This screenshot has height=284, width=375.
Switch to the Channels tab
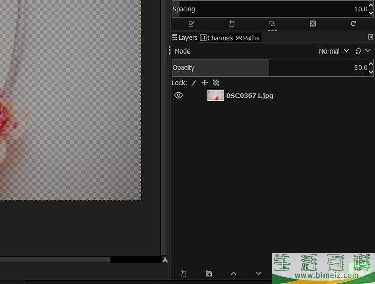point(216,38)
